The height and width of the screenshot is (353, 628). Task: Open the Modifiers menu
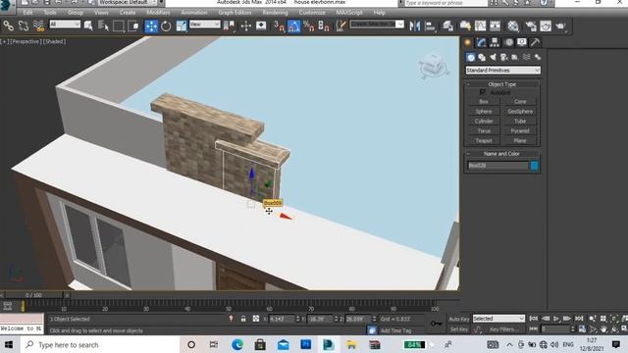pyautogui.click(x=158, y=13)
